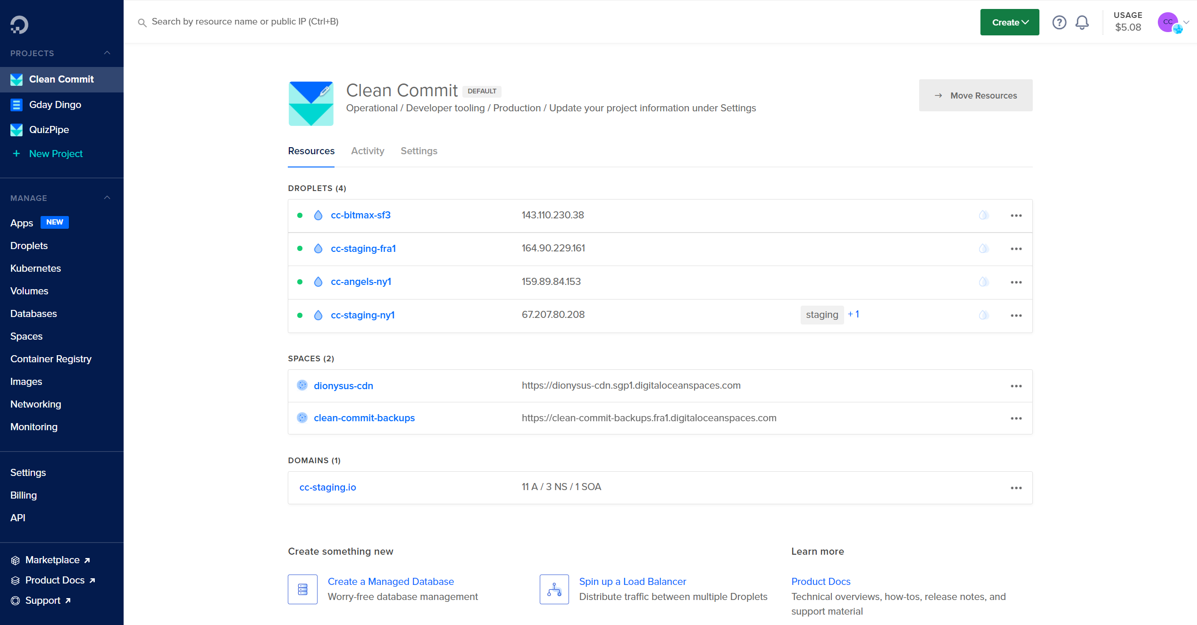Image resolution: width=1197 pixels, height=625 pixels.
Task: Switch to the project Settings tab
Action: pyautogui.click(x=419, y=151)
